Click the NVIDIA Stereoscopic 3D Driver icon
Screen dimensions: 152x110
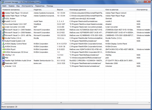pyautogui.click(x=3, y=52)
